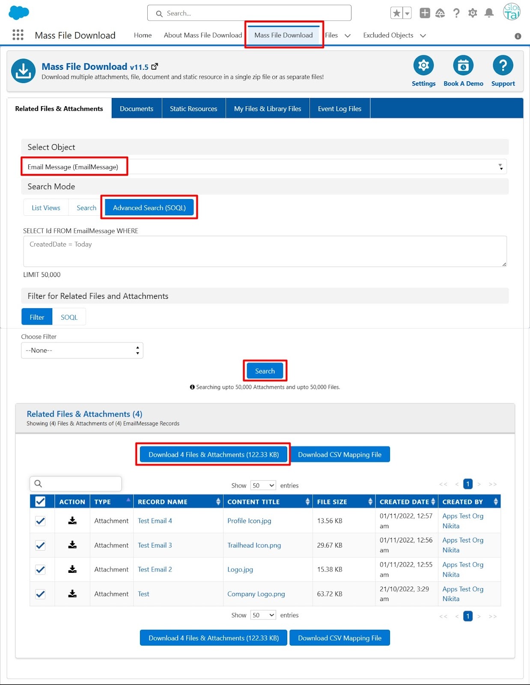This screenshot has width=530, height=685.
Task: Switch to the Static Resources tab
Action: click(194, 108)
